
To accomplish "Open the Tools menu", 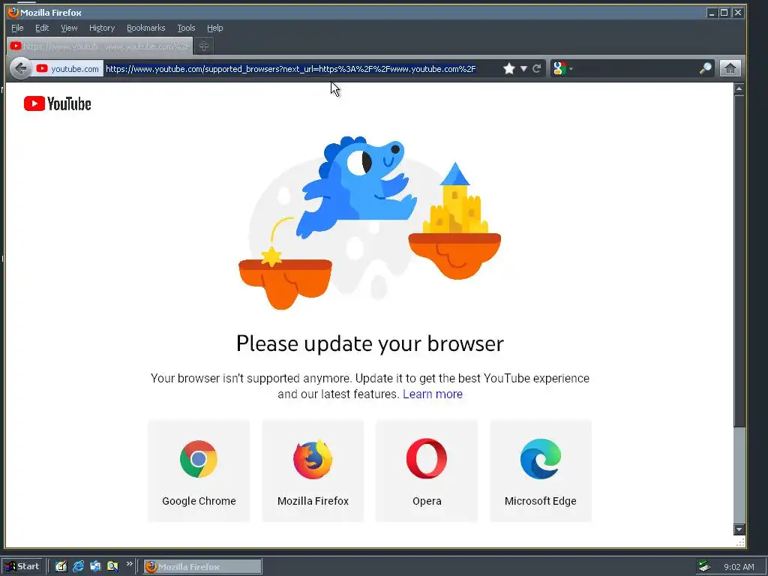I will click(x=186, y=28).
